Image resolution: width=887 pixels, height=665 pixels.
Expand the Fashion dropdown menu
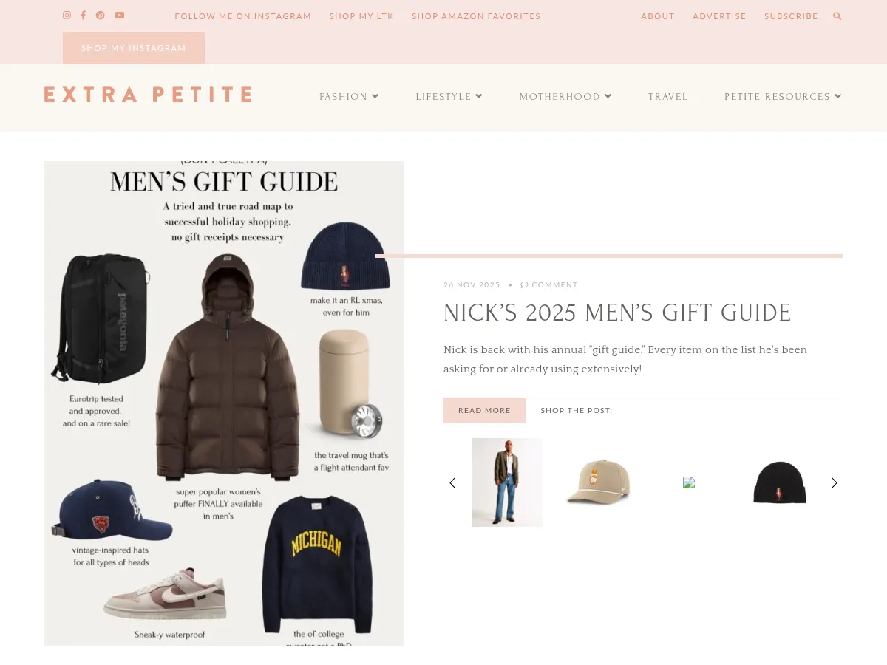[x=349, y=97]
